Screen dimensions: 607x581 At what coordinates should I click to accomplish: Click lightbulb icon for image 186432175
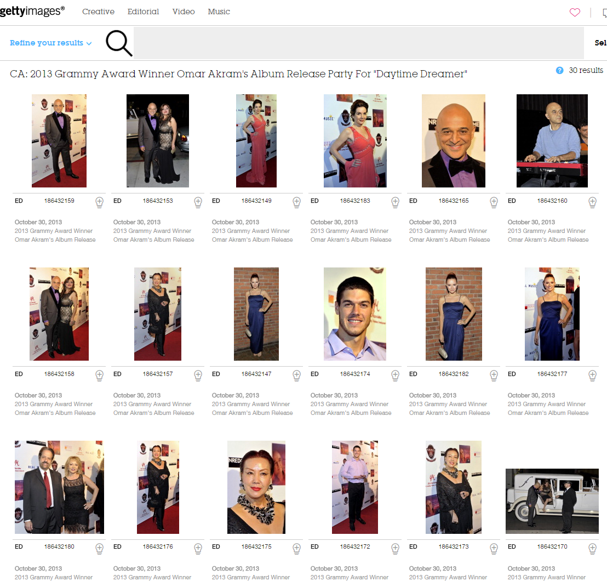(296, 548)
